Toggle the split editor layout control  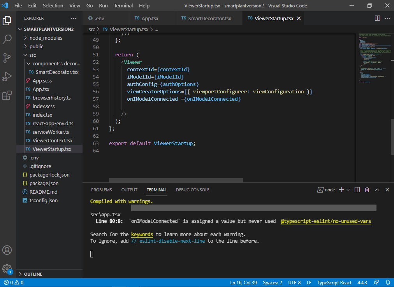tap(376, 18)
